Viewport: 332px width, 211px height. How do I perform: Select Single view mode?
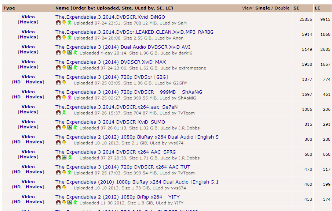pyautogui.click(x=263, y=8)
